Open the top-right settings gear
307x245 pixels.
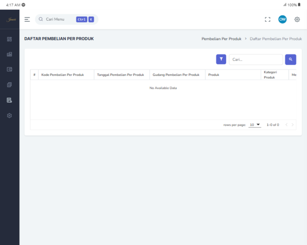click(297, 20)
